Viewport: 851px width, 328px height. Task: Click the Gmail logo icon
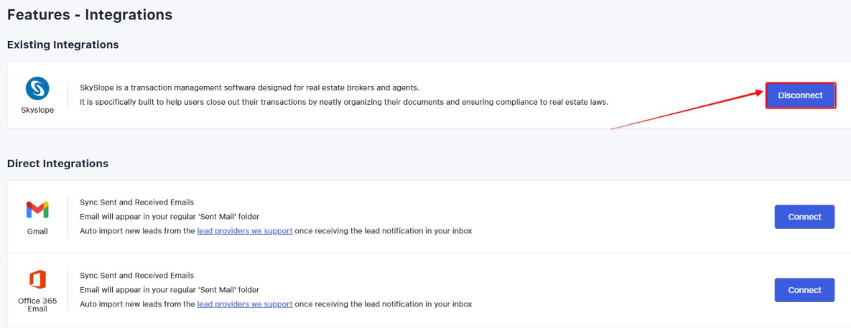click(x=37, y=210)
